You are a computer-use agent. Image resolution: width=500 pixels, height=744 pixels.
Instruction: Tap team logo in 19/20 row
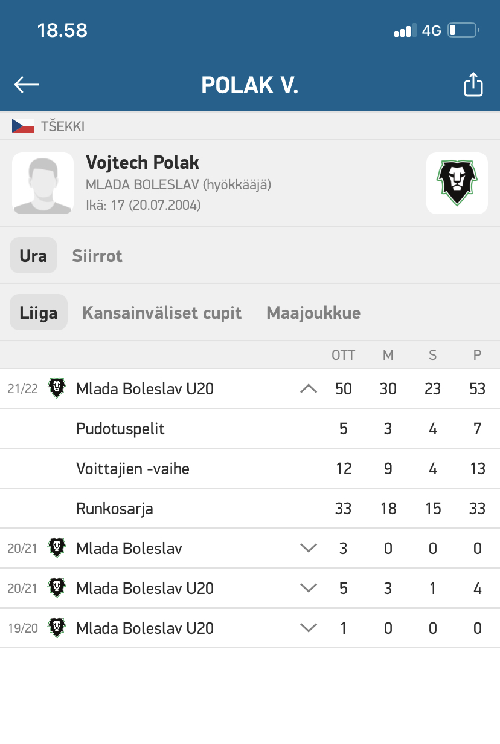coord(57,628)
